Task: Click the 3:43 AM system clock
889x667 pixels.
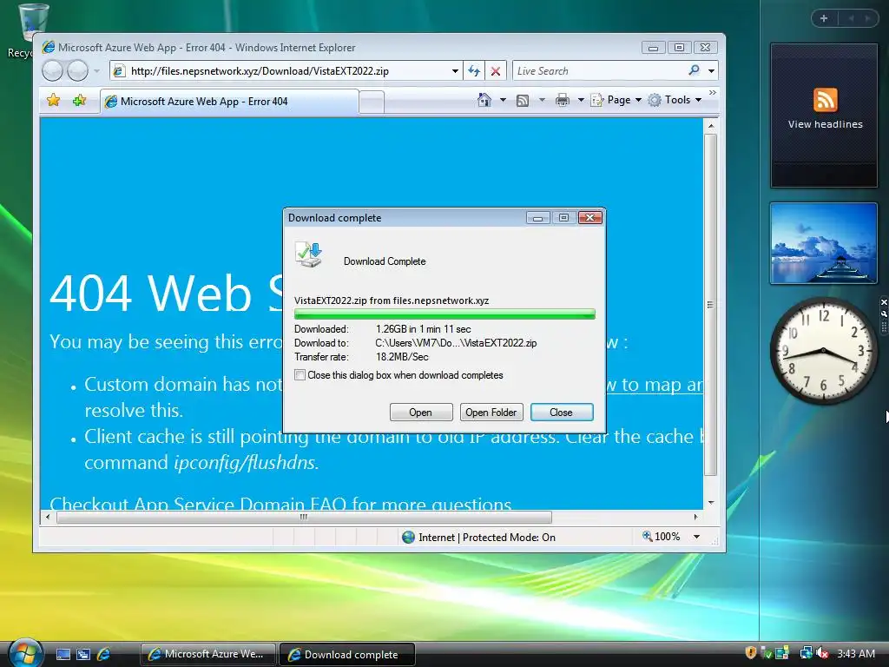Action: [856, 653]
